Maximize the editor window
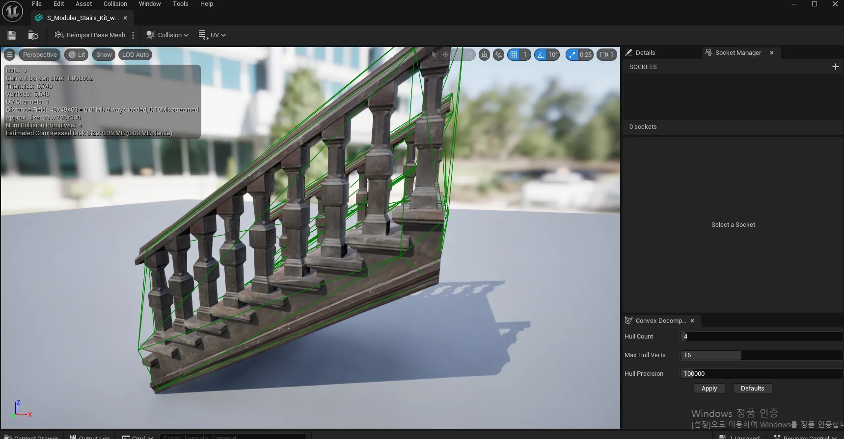 pyautogui.click(x=815, y=4)
